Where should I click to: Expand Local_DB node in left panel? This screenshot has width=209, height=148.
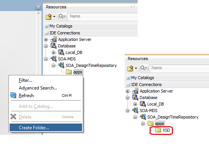[x=53, y=52]
